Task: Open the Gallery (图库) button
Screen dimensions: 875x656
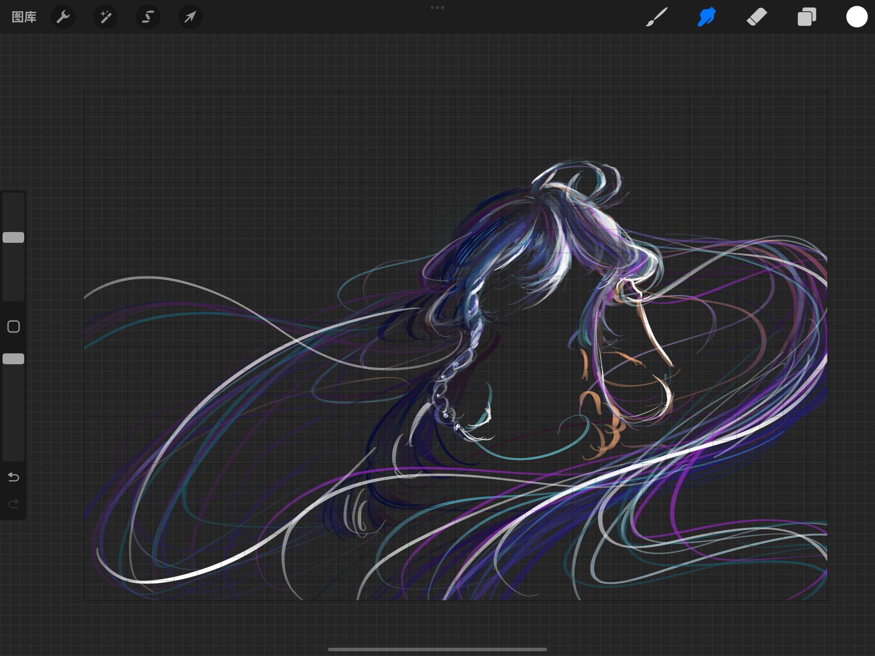Action: [24, 17]
